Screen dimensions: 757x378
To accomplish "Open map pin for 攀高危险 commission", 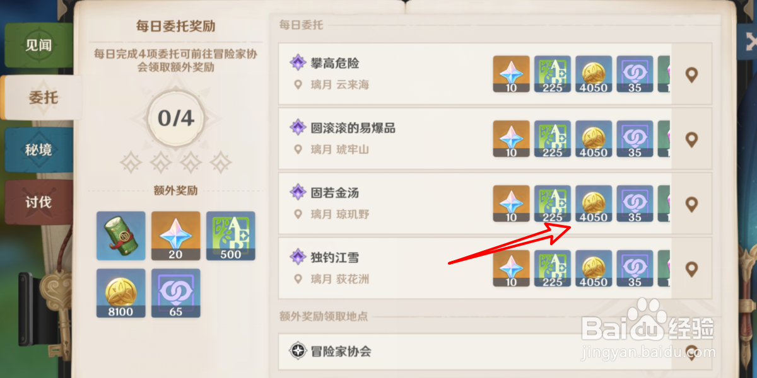I will click(692, 76).
